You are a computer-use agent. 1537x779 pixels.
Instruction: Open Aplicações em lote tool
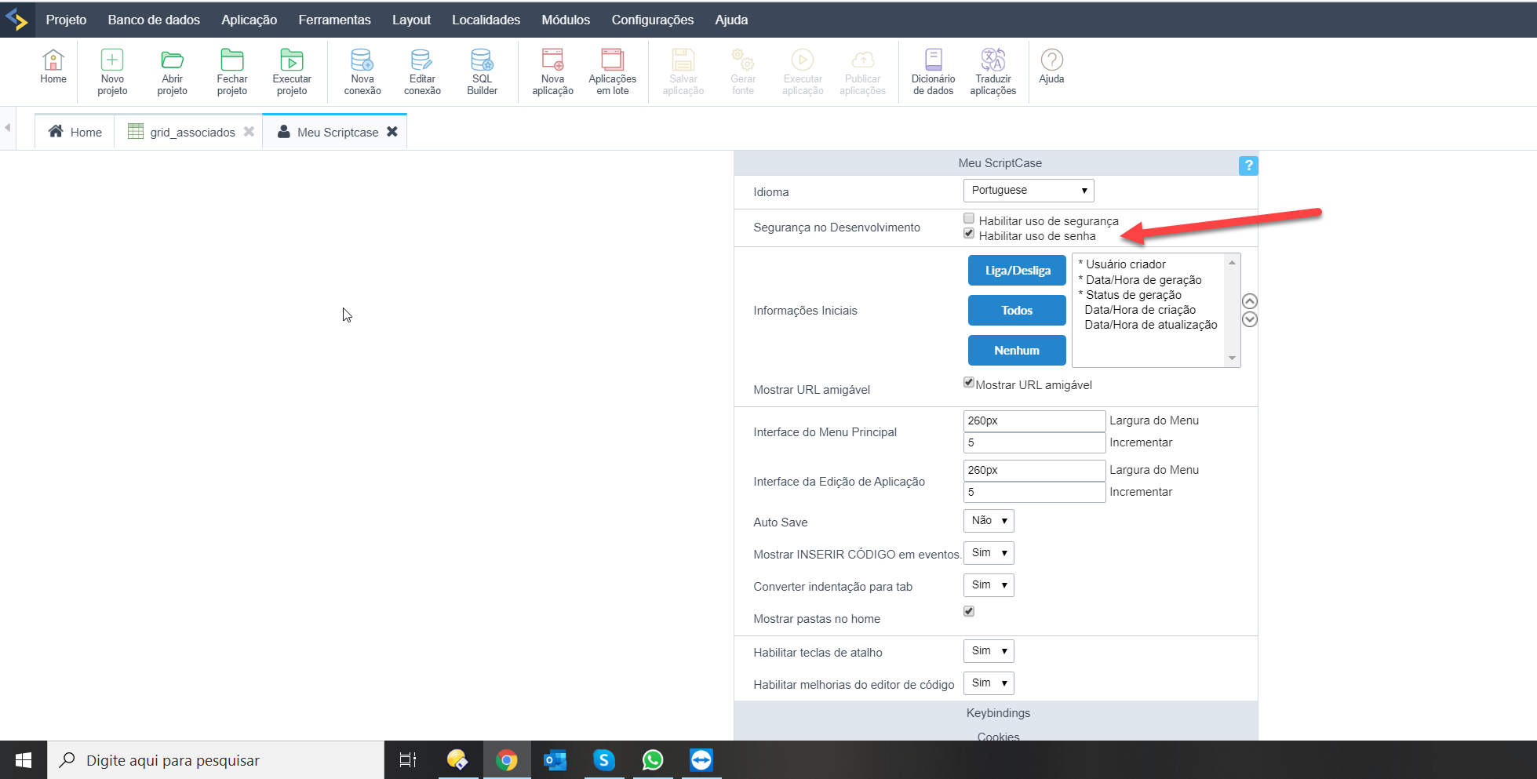(x=613, y=71)
